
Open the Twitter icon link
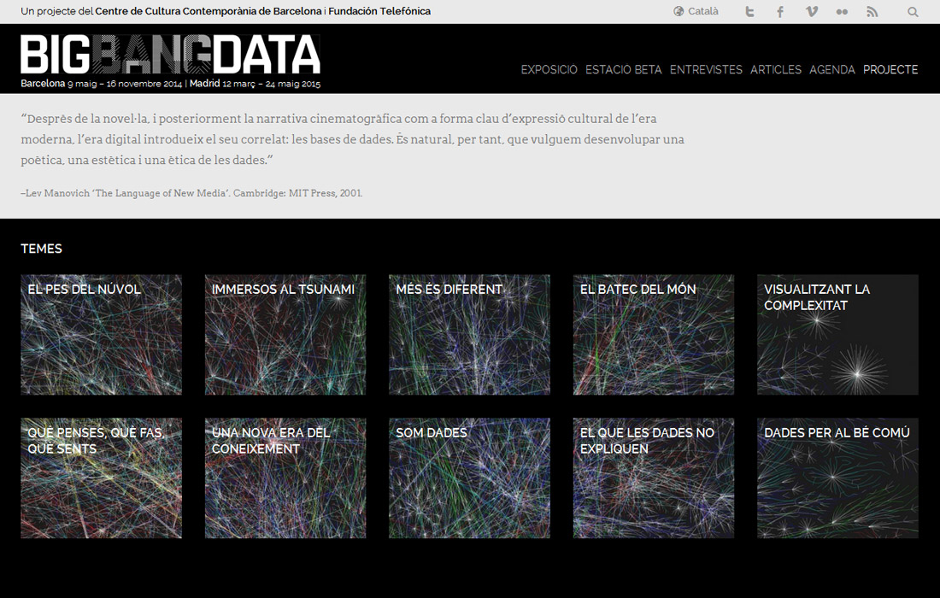[x=749, y=11]
